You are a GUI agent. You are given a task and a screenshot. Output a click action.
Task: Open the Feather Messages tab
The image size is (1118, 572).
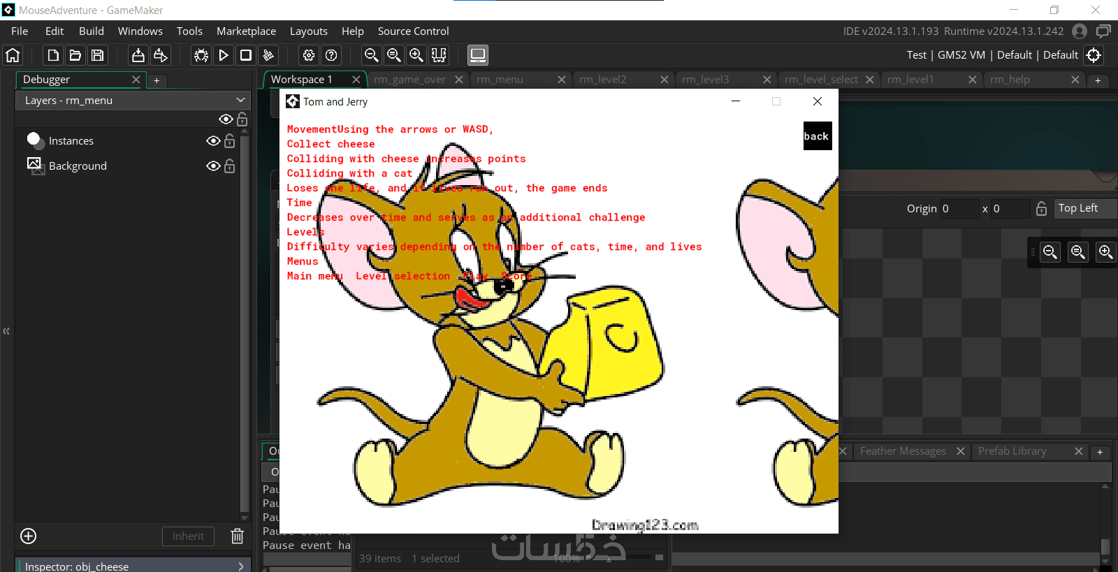[903, 451]
